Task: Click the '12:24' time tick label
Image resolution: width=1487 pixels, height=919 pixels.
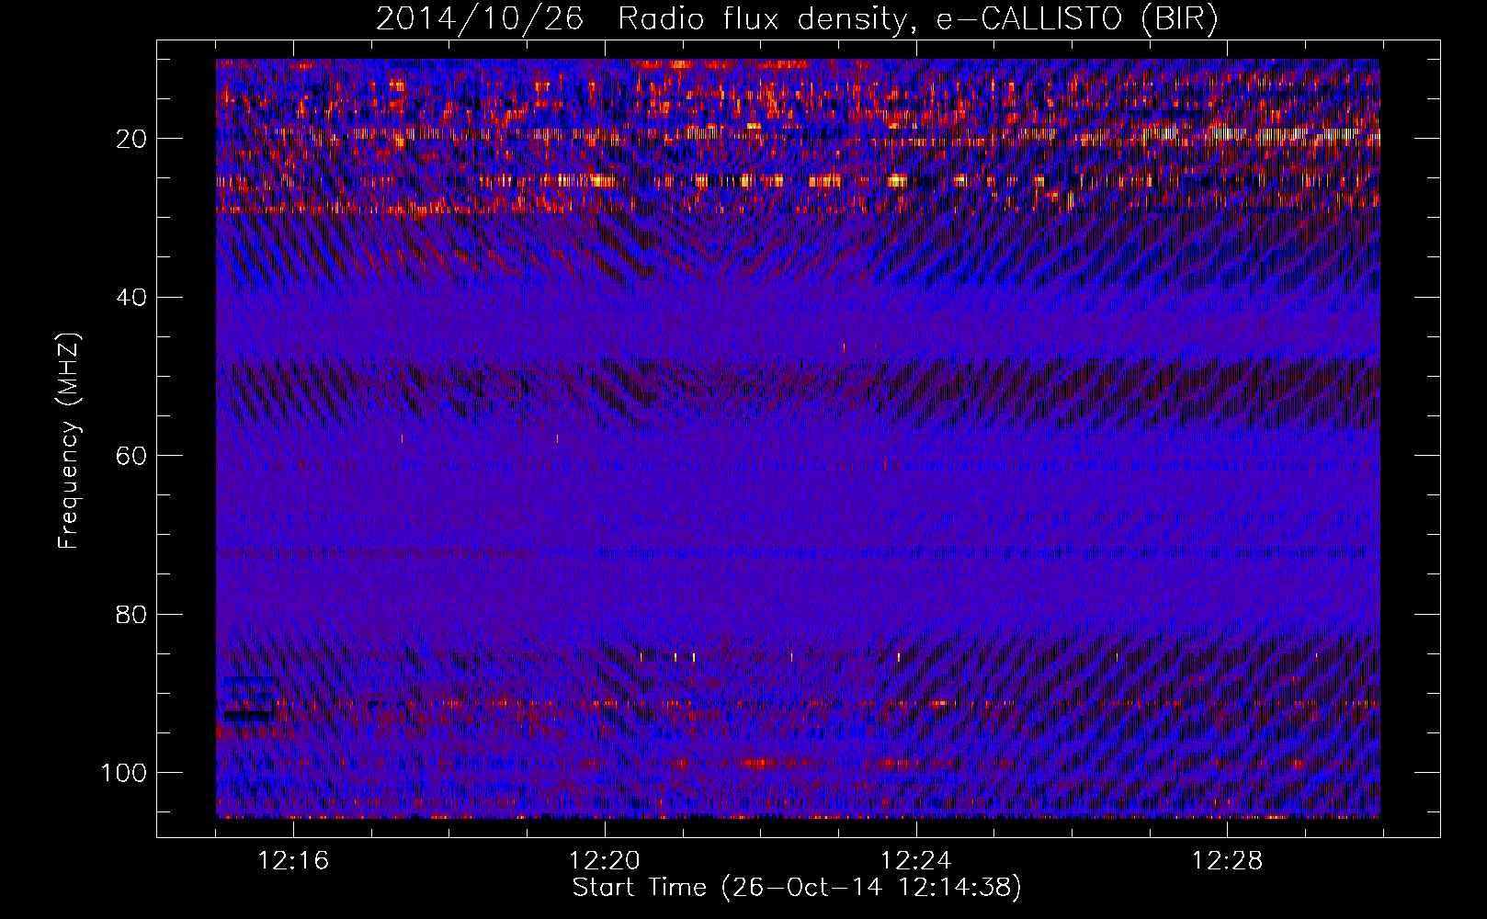Action: pyautogui.click(x=916, y=861)
